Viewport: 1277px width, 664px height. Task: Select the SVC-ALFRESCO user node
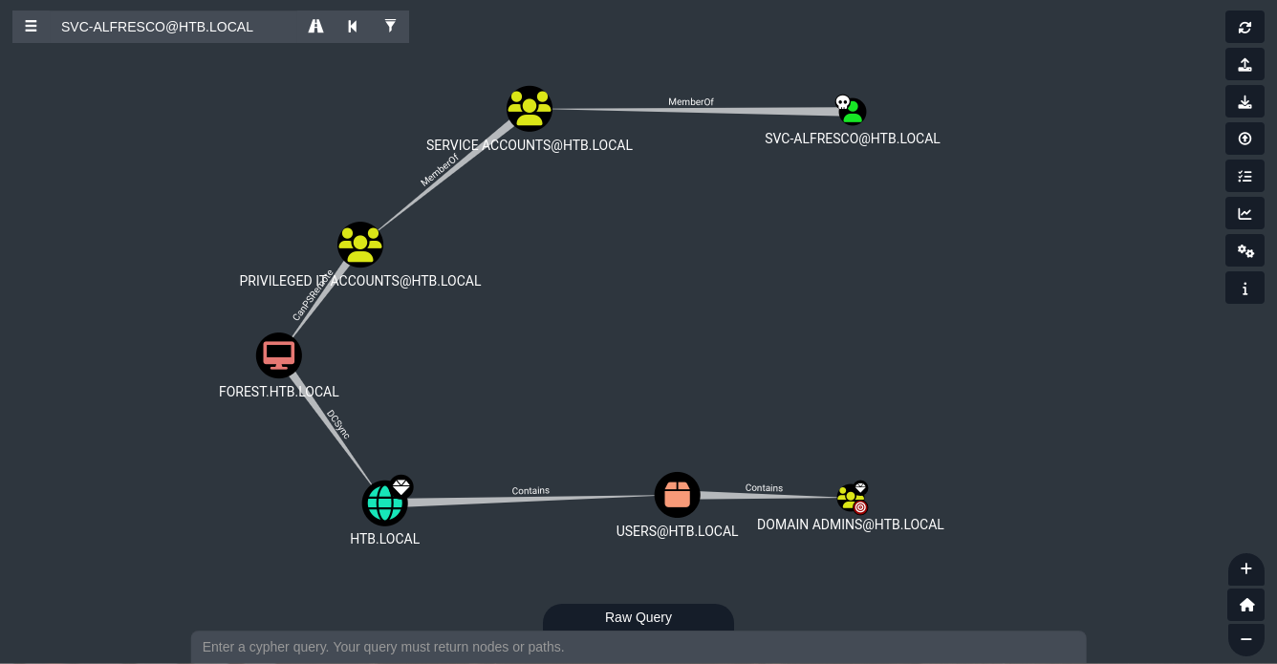click(852, 112)
